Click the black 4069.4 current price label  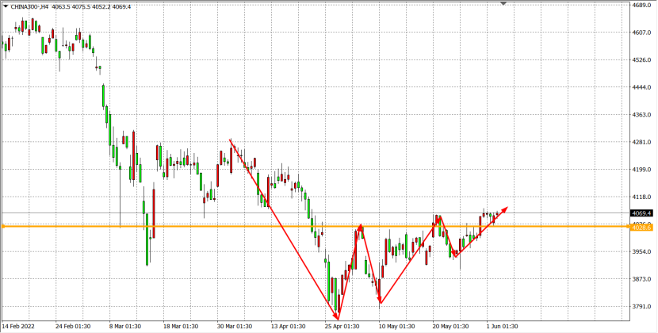[x=641, y=213]
